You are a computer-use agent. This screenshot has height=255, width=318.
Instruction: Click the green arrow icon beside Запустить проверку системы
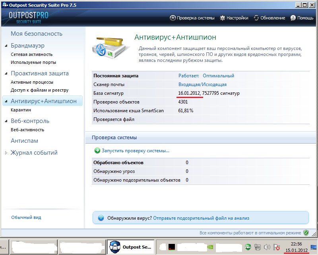[x=97, y=151]
